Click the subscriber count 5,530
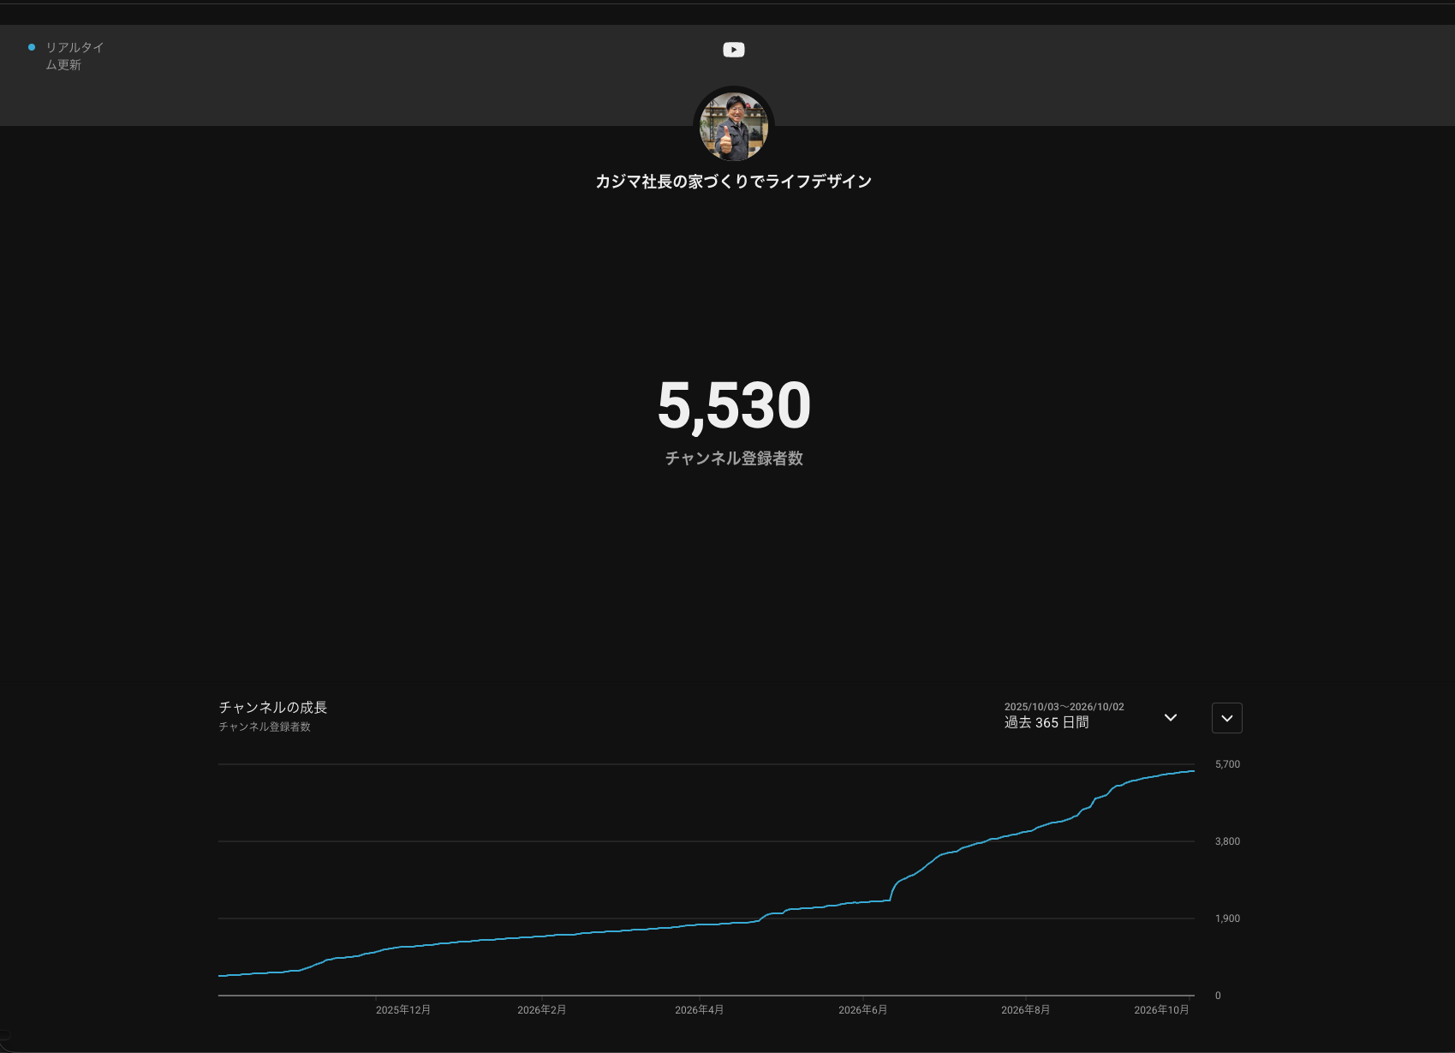Image resolution: width=1455 pixels, height=1053 pixels. tap(734, 405)
